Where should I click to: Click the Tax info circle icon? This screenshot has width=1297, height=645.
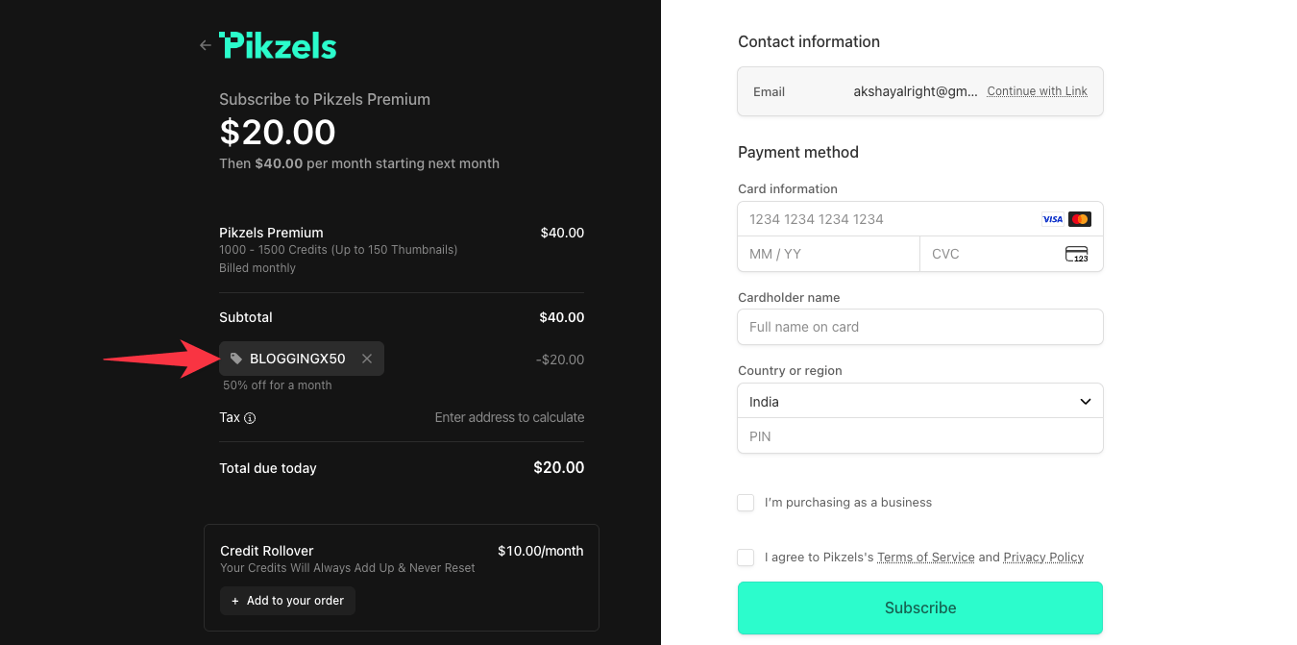tap(252, 417)
